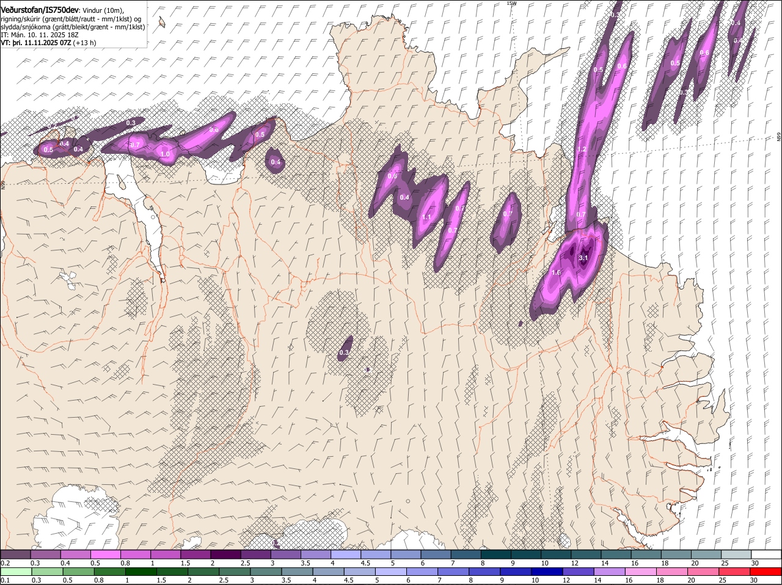Pick the 8–9 blue rain scale swatch
This screenshot has width=782, height=585.
point(484,572)
